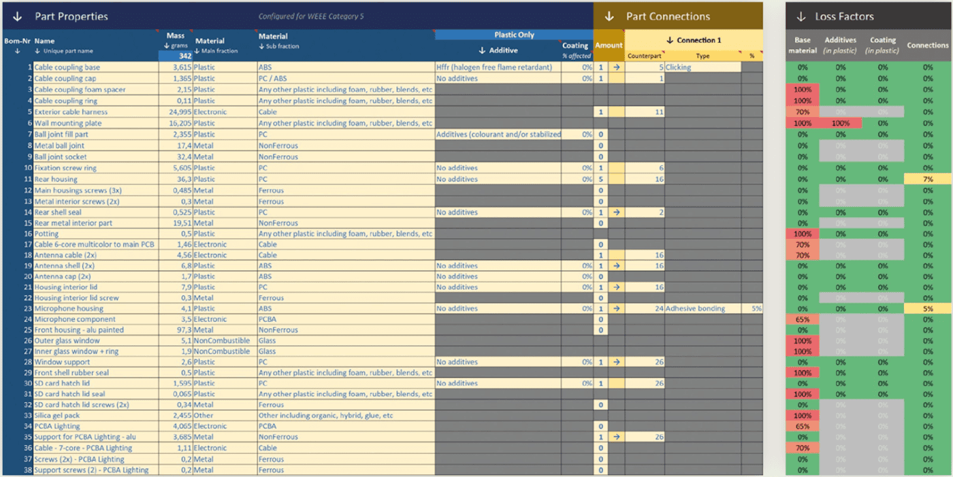953x477 pixels.
Task: Click the total mass 342 cell
Action: click(x=174, y=56)
